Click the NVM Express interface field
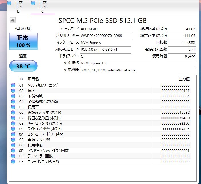Screen dimensions: 201x184 tap(106, 42)
